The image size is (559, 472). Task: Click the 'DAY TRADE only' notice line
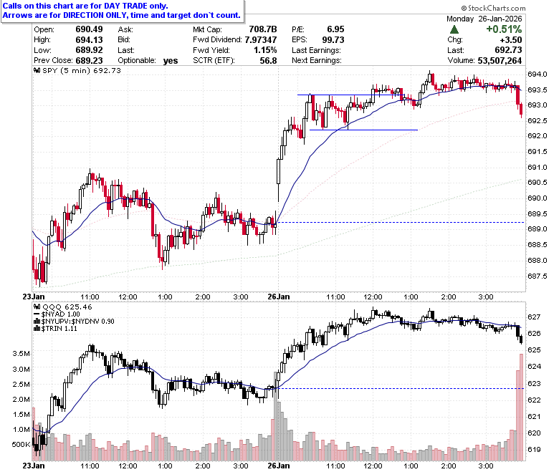85,6
